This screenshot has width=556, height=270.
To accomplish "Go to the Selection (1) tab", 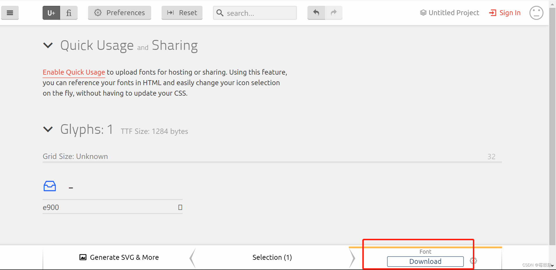I will pyautogui.click(x=272, y=257).
